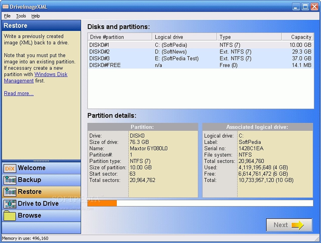
Task: Click the D: (SoftNews) logical drive cell
Action: [171, 52]
